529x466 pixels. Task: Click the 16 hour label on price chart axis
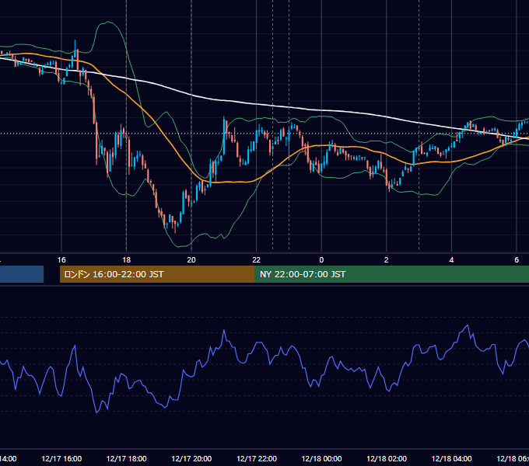[61, 260]
